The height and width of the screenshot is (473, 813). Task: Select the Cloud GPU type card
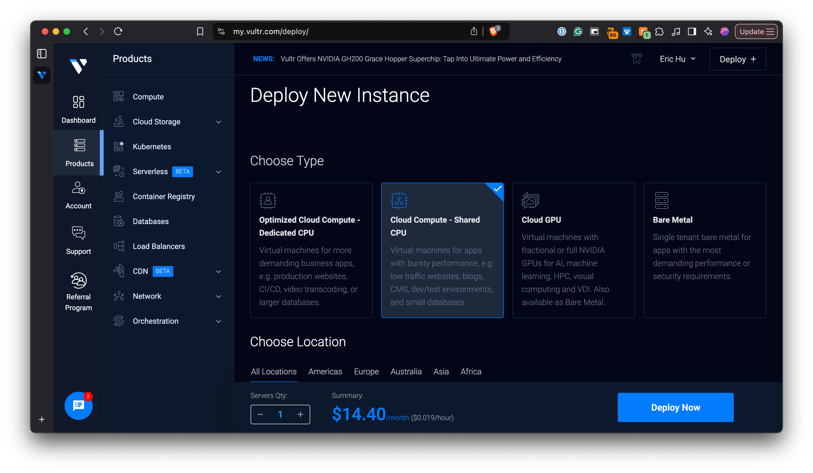click(574, 250)
